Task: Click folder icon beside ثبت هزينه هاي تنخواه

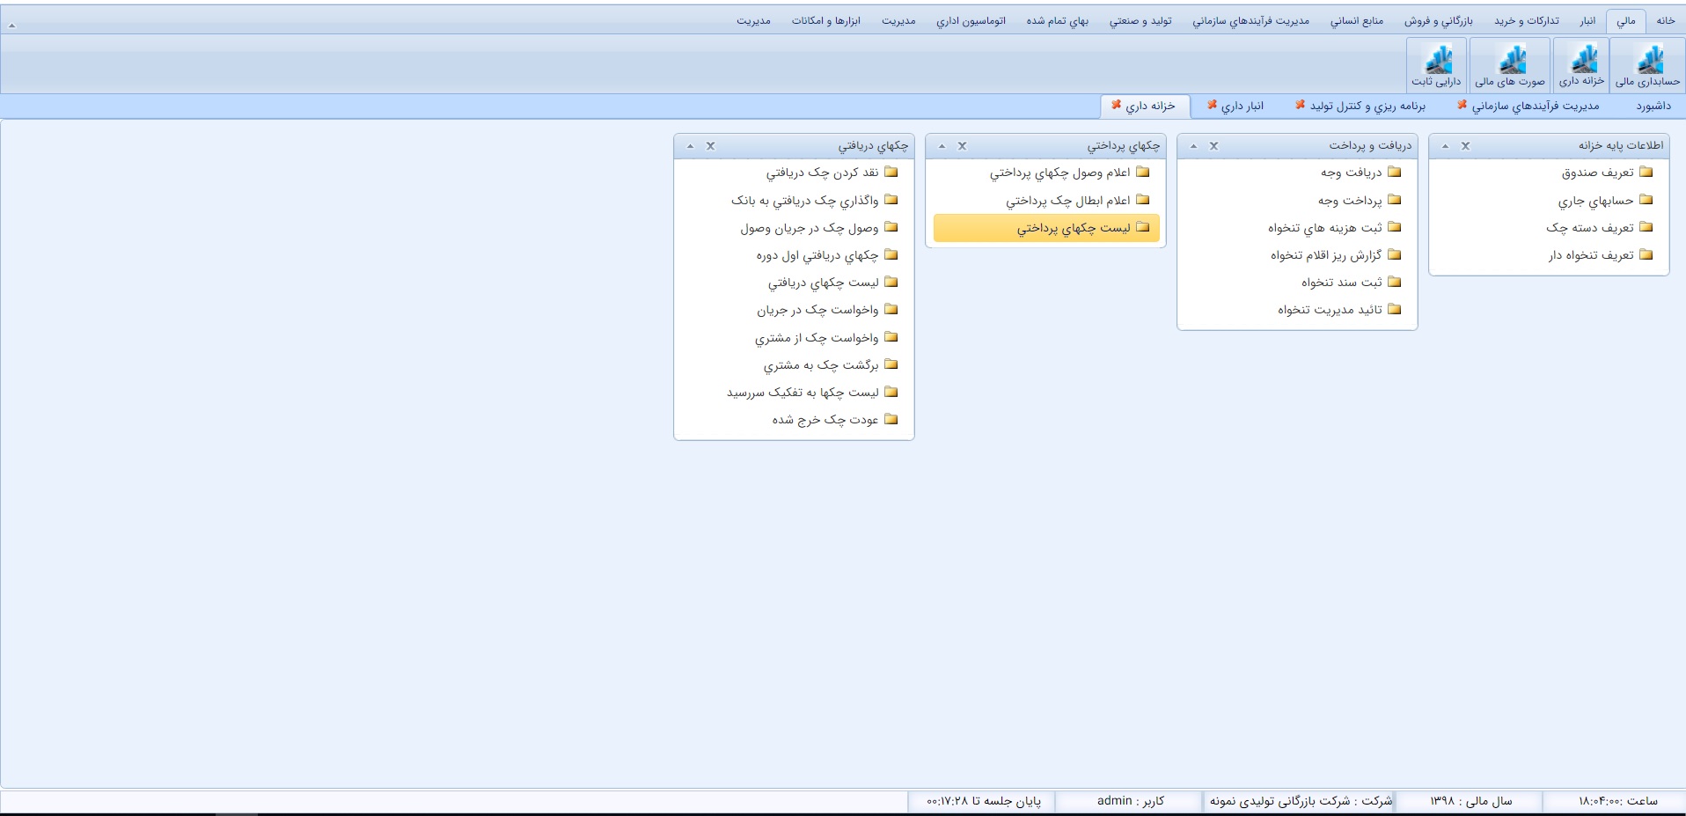Action: click(x=1394, y=227)
